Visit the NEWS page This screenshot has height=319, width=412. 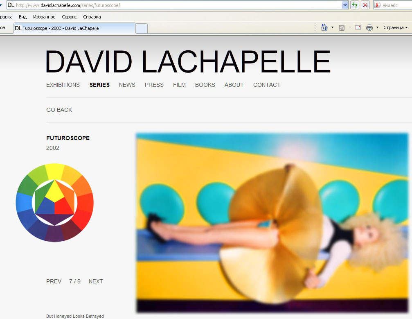coord(127,85)
